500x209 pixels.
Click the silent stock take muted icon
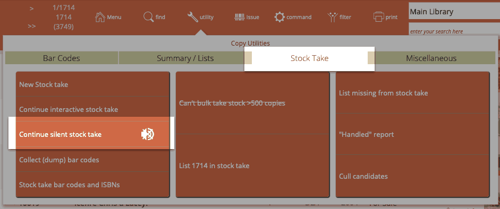pyautogui.click(x=148, y=134)
